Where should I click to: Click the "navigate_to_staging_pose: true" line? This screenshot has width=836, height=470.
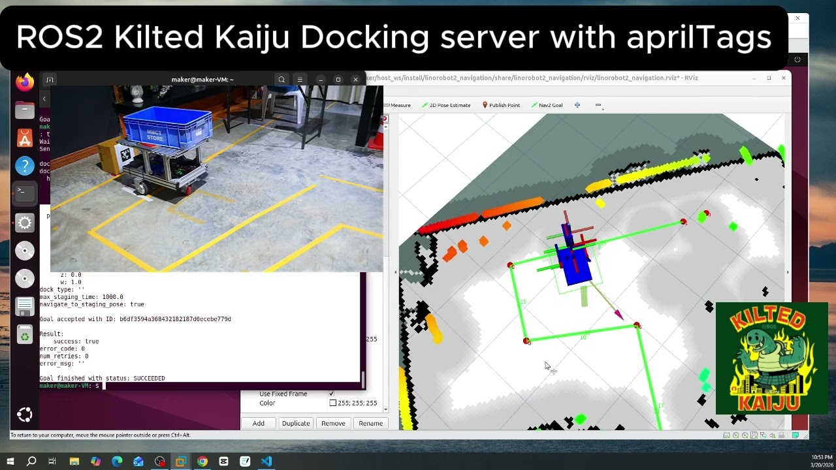tap(91, 304)
